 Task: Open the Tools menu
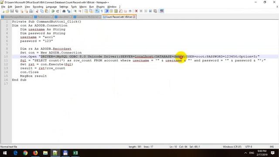74,7
